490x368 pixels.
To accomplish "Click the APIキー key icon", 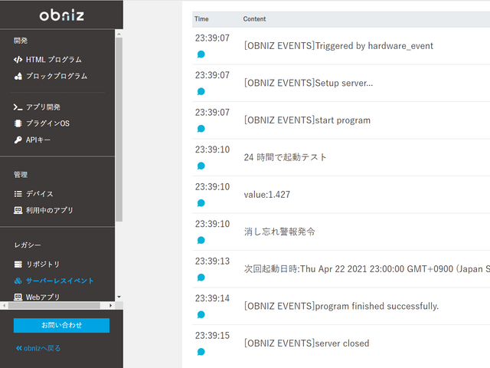I will [x=18, y=140].
